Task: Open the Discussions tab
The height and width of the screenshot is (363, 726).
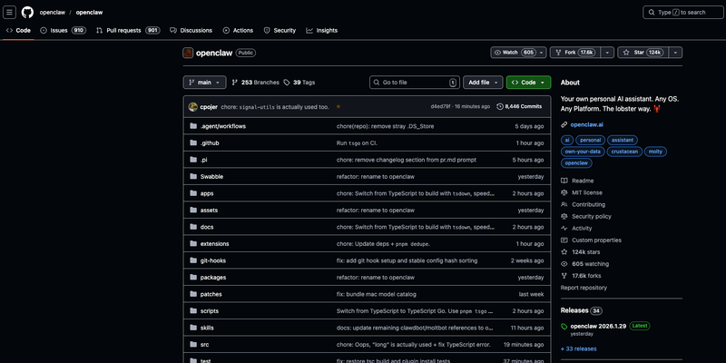Action: pyautogui.click(x=191, y=31)
